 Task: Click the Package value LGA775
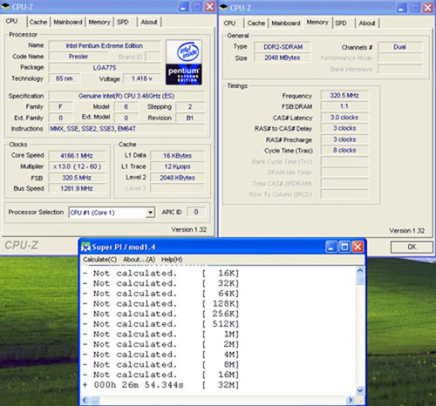pos(105,68)
